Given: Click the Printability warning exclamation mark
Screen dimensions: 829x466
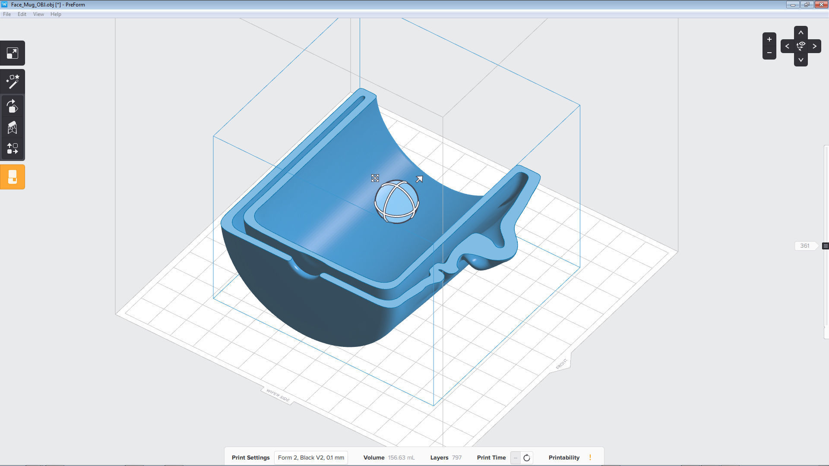Looking at the screenshot, I should [590, 457].
